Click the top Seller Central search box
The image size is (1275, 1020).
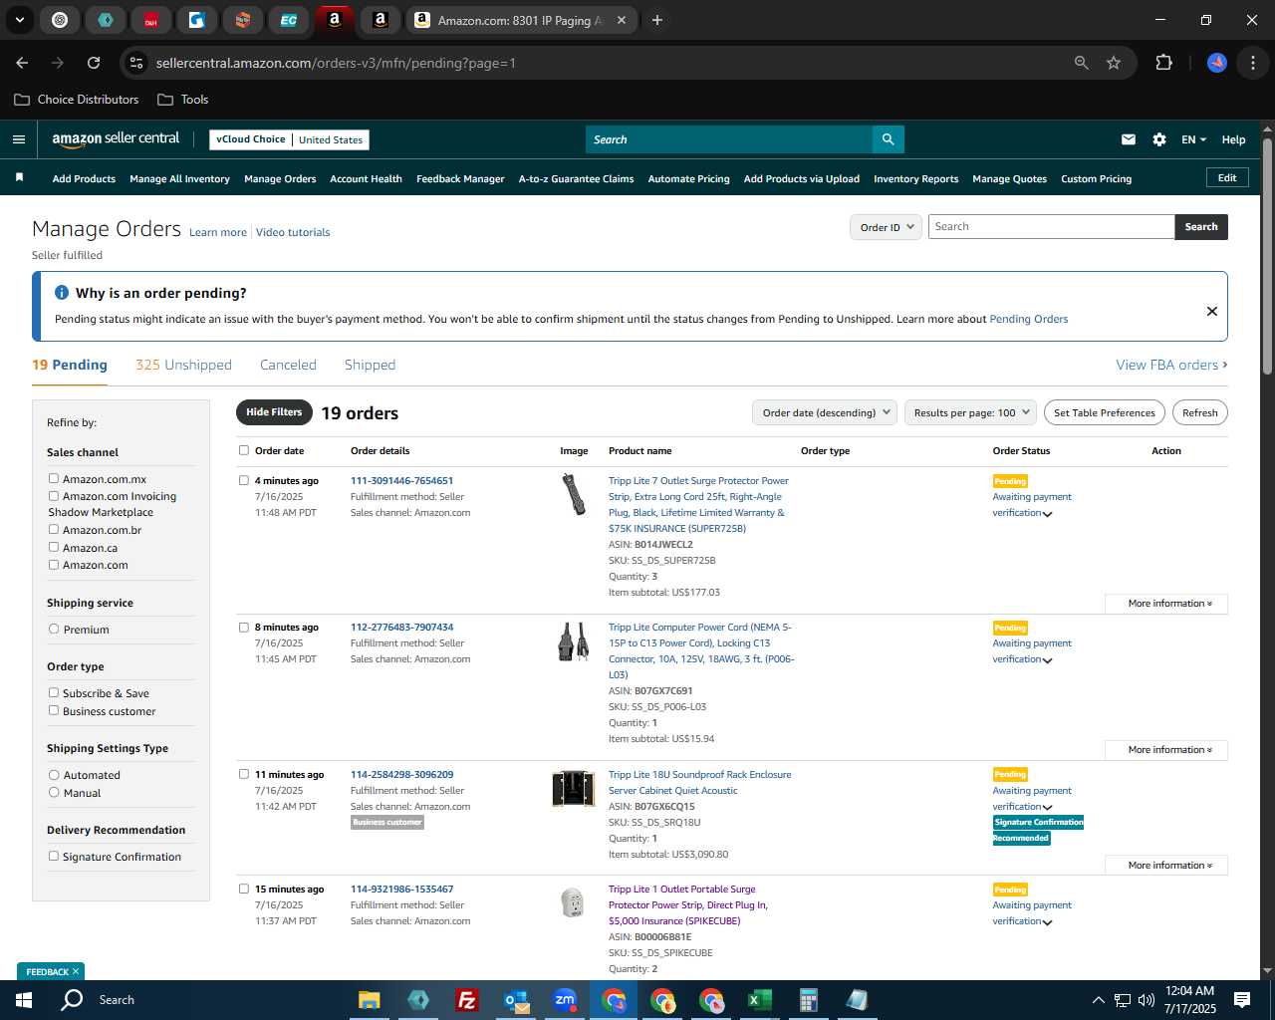pyautogui.click(x=728, y=139)
